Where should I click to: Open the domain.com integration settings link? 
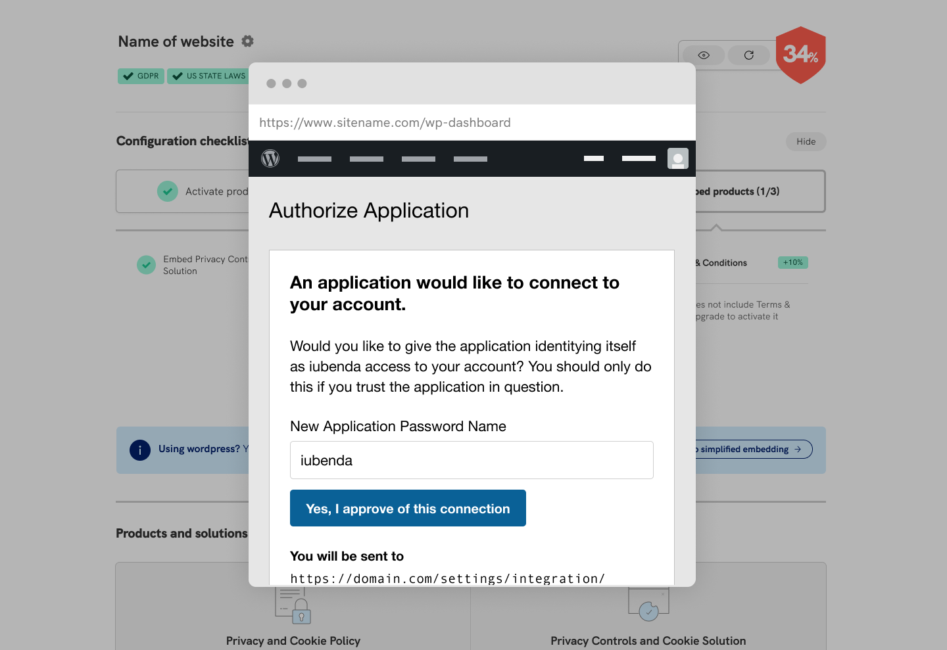click(448, 578)
